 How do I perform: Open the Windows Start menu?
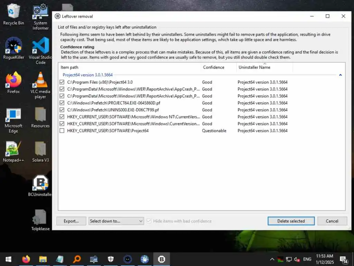click(8, 259)
